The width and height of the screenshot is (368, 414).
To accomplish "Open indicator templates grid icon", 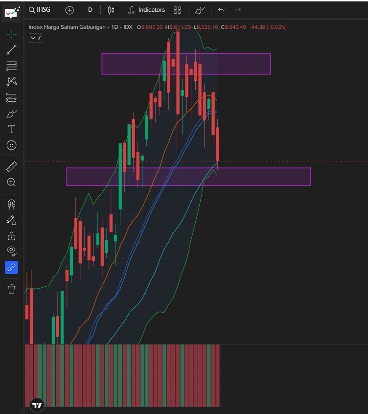I will click(178, 10).
